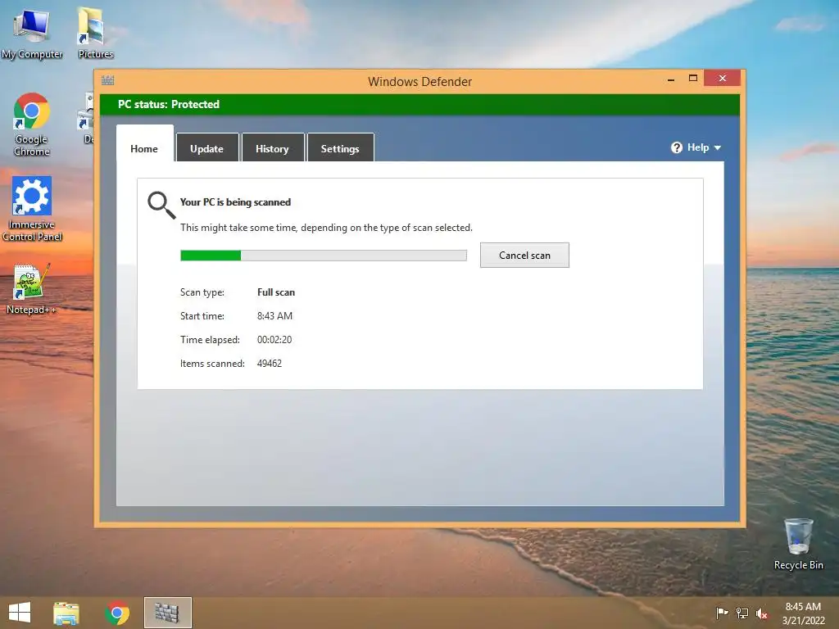Open the Settings tab
839x629 pixels.
click(340, 148)
